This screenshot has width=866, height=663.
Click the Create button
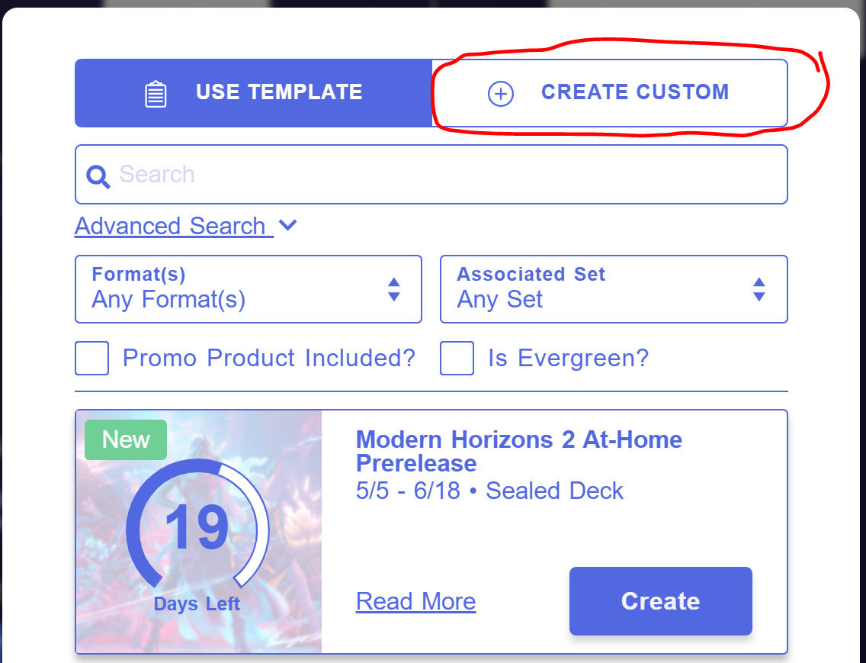[x=660, y=601]
